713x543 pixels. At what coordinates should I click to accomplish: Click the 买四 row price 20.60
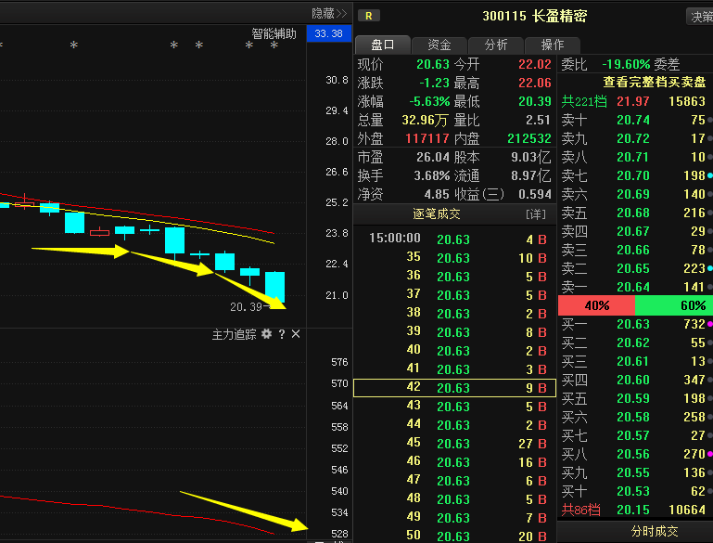click(633, 380)
